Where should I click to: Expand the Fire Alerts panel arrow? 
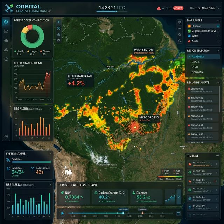pyautogui.click(x=50, y=109)
